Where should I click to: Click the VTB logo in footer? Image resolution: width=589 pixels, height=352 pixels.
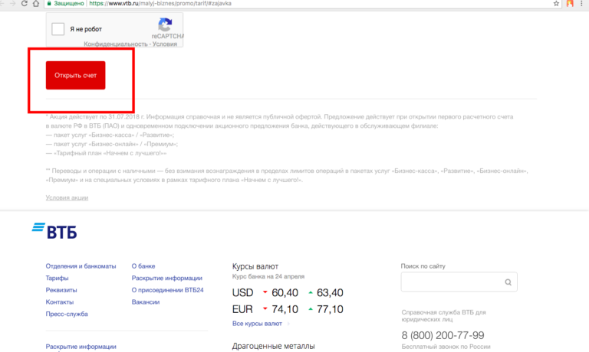(x=54, y=232)
